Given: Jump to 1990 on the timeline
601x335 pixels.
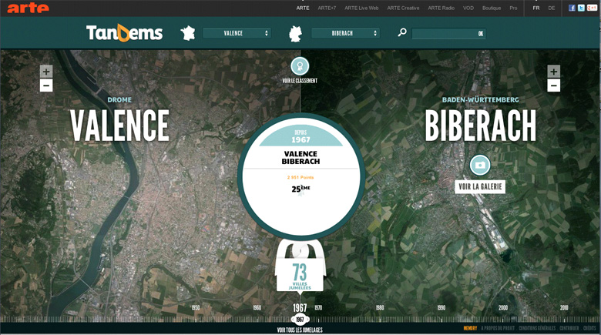Looking at the screenshot, I should [x=442, y=307].
